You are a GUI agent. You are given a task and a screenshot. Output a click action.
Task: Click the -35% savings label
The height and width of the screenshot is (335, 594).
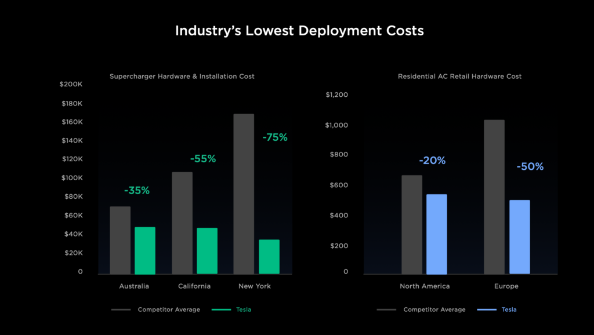pyautogui.click(x=137, y=191)
